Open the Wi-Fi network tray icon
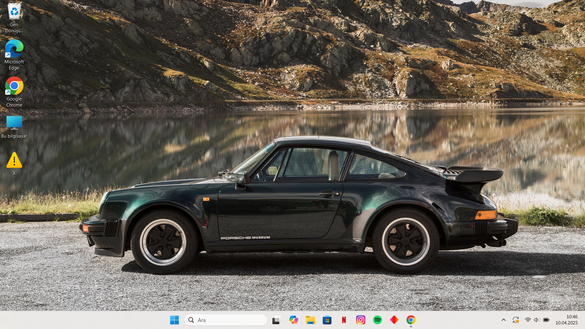Viewport: 585px width, 329px height. [528, 320]
